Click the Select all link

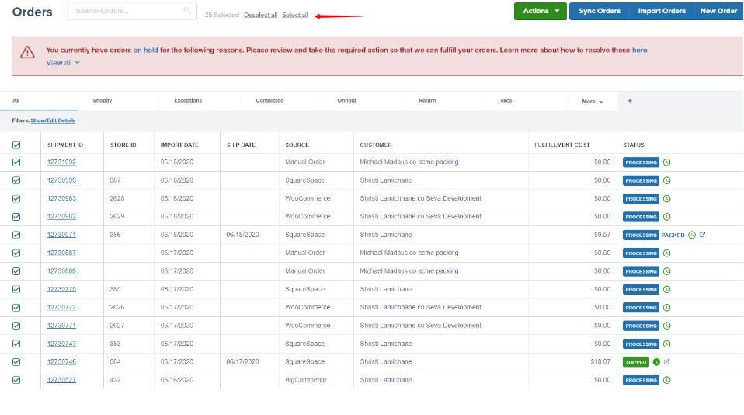(x=295, y=15)
